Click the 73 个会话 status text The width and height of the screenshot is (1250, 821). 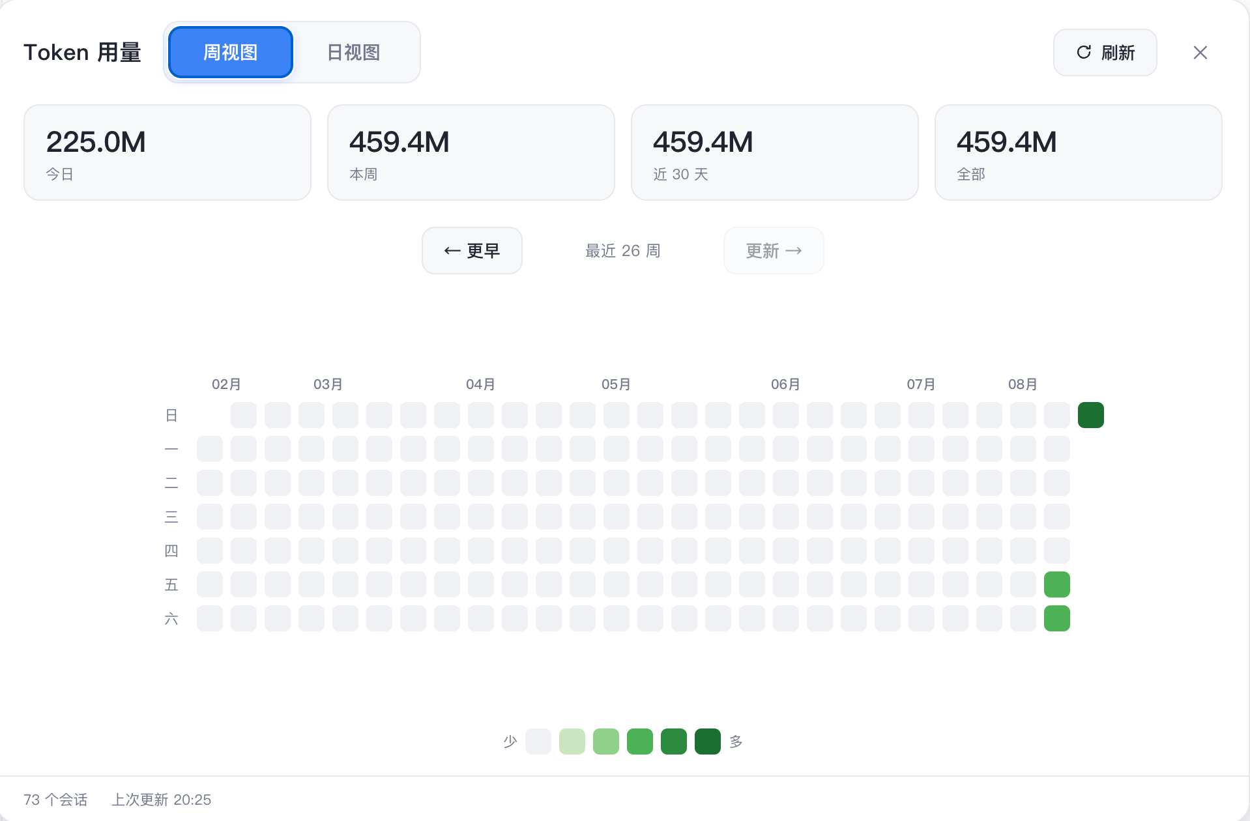pyautogui.click(x=55, y=799)
